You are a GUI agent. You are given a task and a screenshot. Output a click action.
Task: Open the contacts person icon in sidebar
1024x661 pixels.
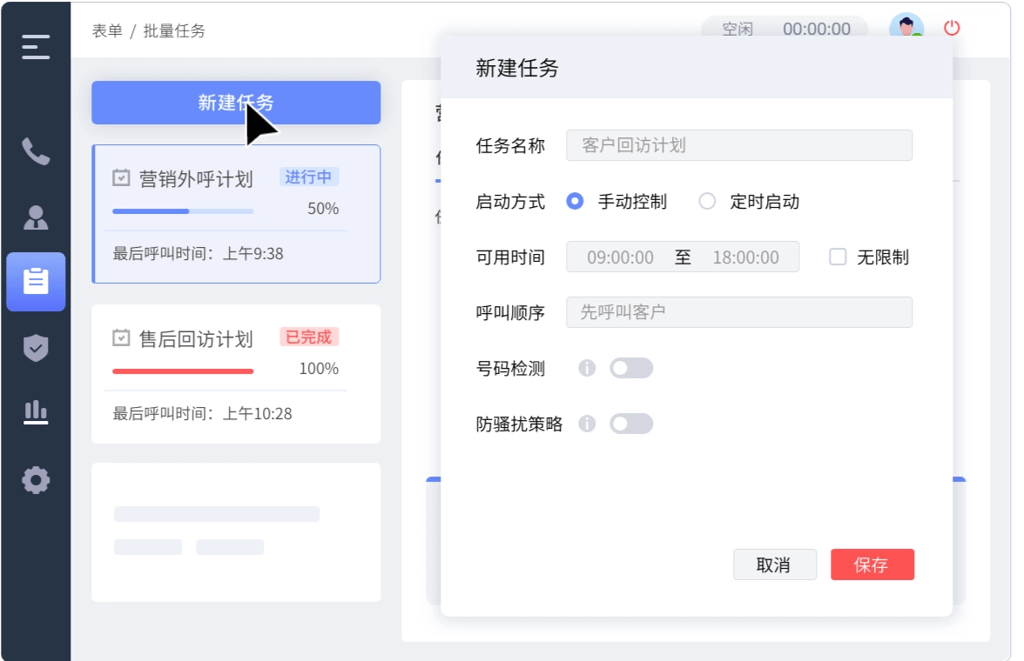click(36, 217)
